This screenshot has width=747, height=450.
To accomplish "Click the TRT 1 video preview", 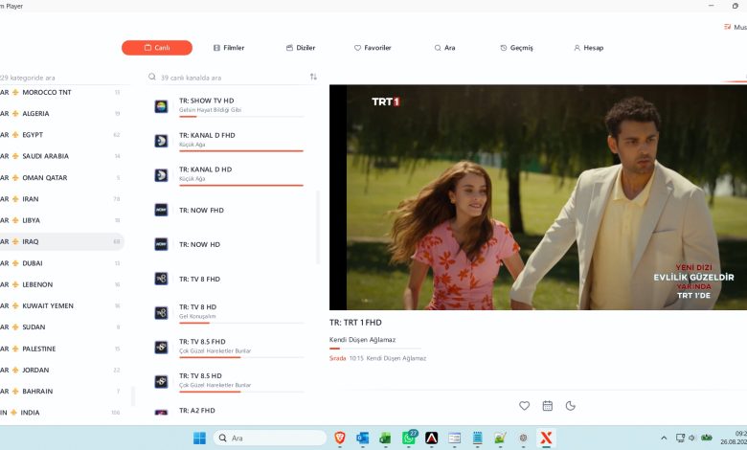I will coord(538,197).
